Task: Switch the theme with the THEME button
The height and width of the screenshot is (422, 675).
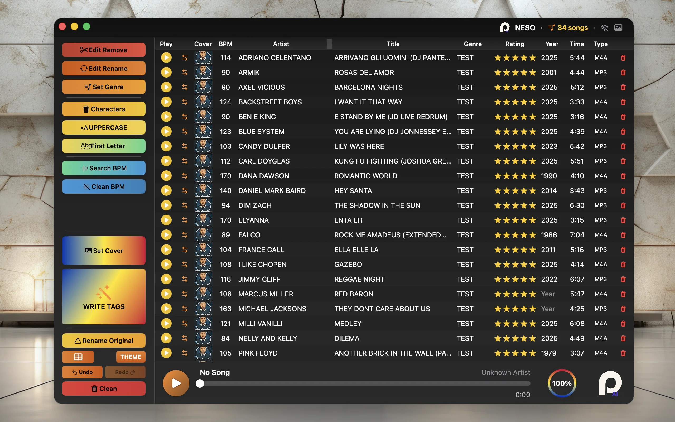Action: point(131,357)
